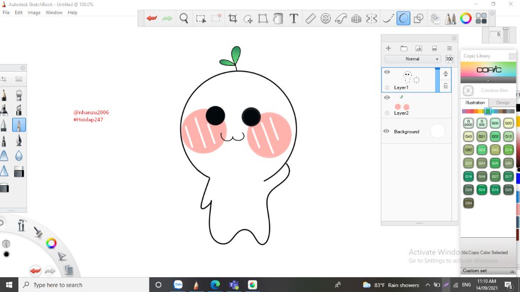Click the Colorless Blender button
Viewport: 520px width, 292px height.
point(468,90)
